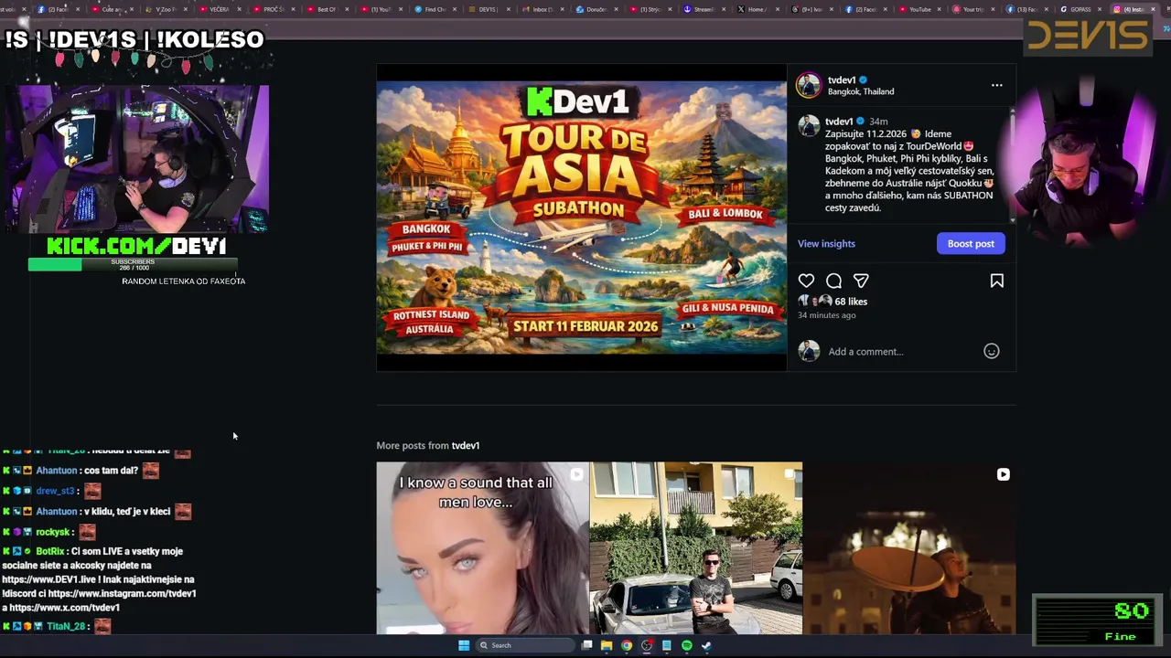Image resolution: width=1171 pixels, height=658 pixels.
Task: Click the subscribers 266 / 1000 progress bar
Action: tap(133, 265)
